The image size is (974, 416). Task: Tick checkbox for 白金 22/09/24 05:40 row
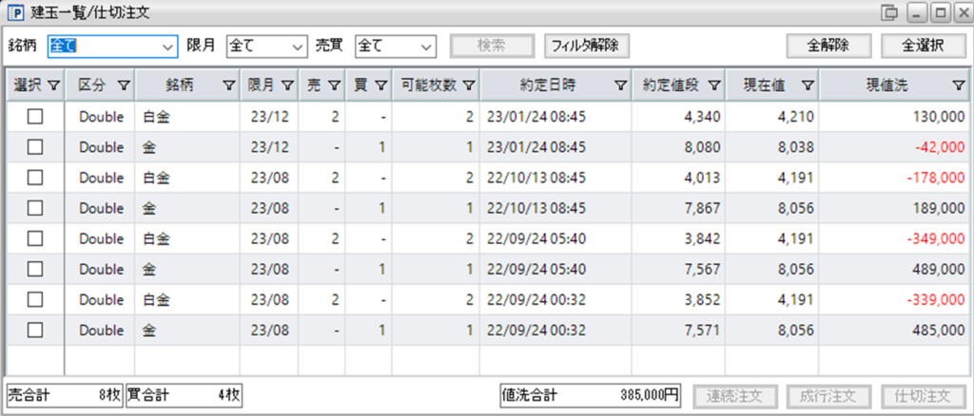pos(35,238)
